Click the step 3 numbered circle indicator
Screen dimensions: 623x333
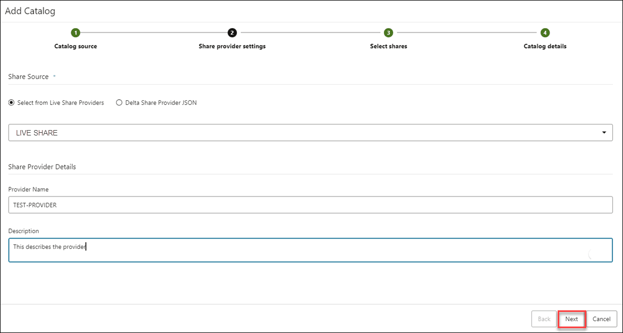(388, 32)
